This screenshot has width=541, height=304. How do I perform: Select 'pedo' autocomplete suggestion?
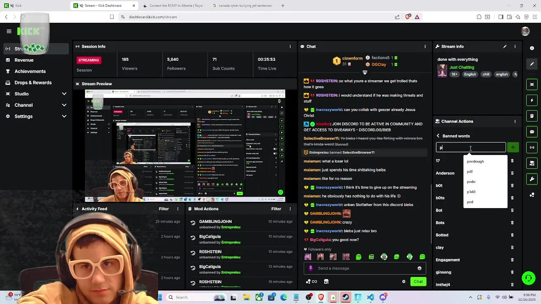[485, 182]
